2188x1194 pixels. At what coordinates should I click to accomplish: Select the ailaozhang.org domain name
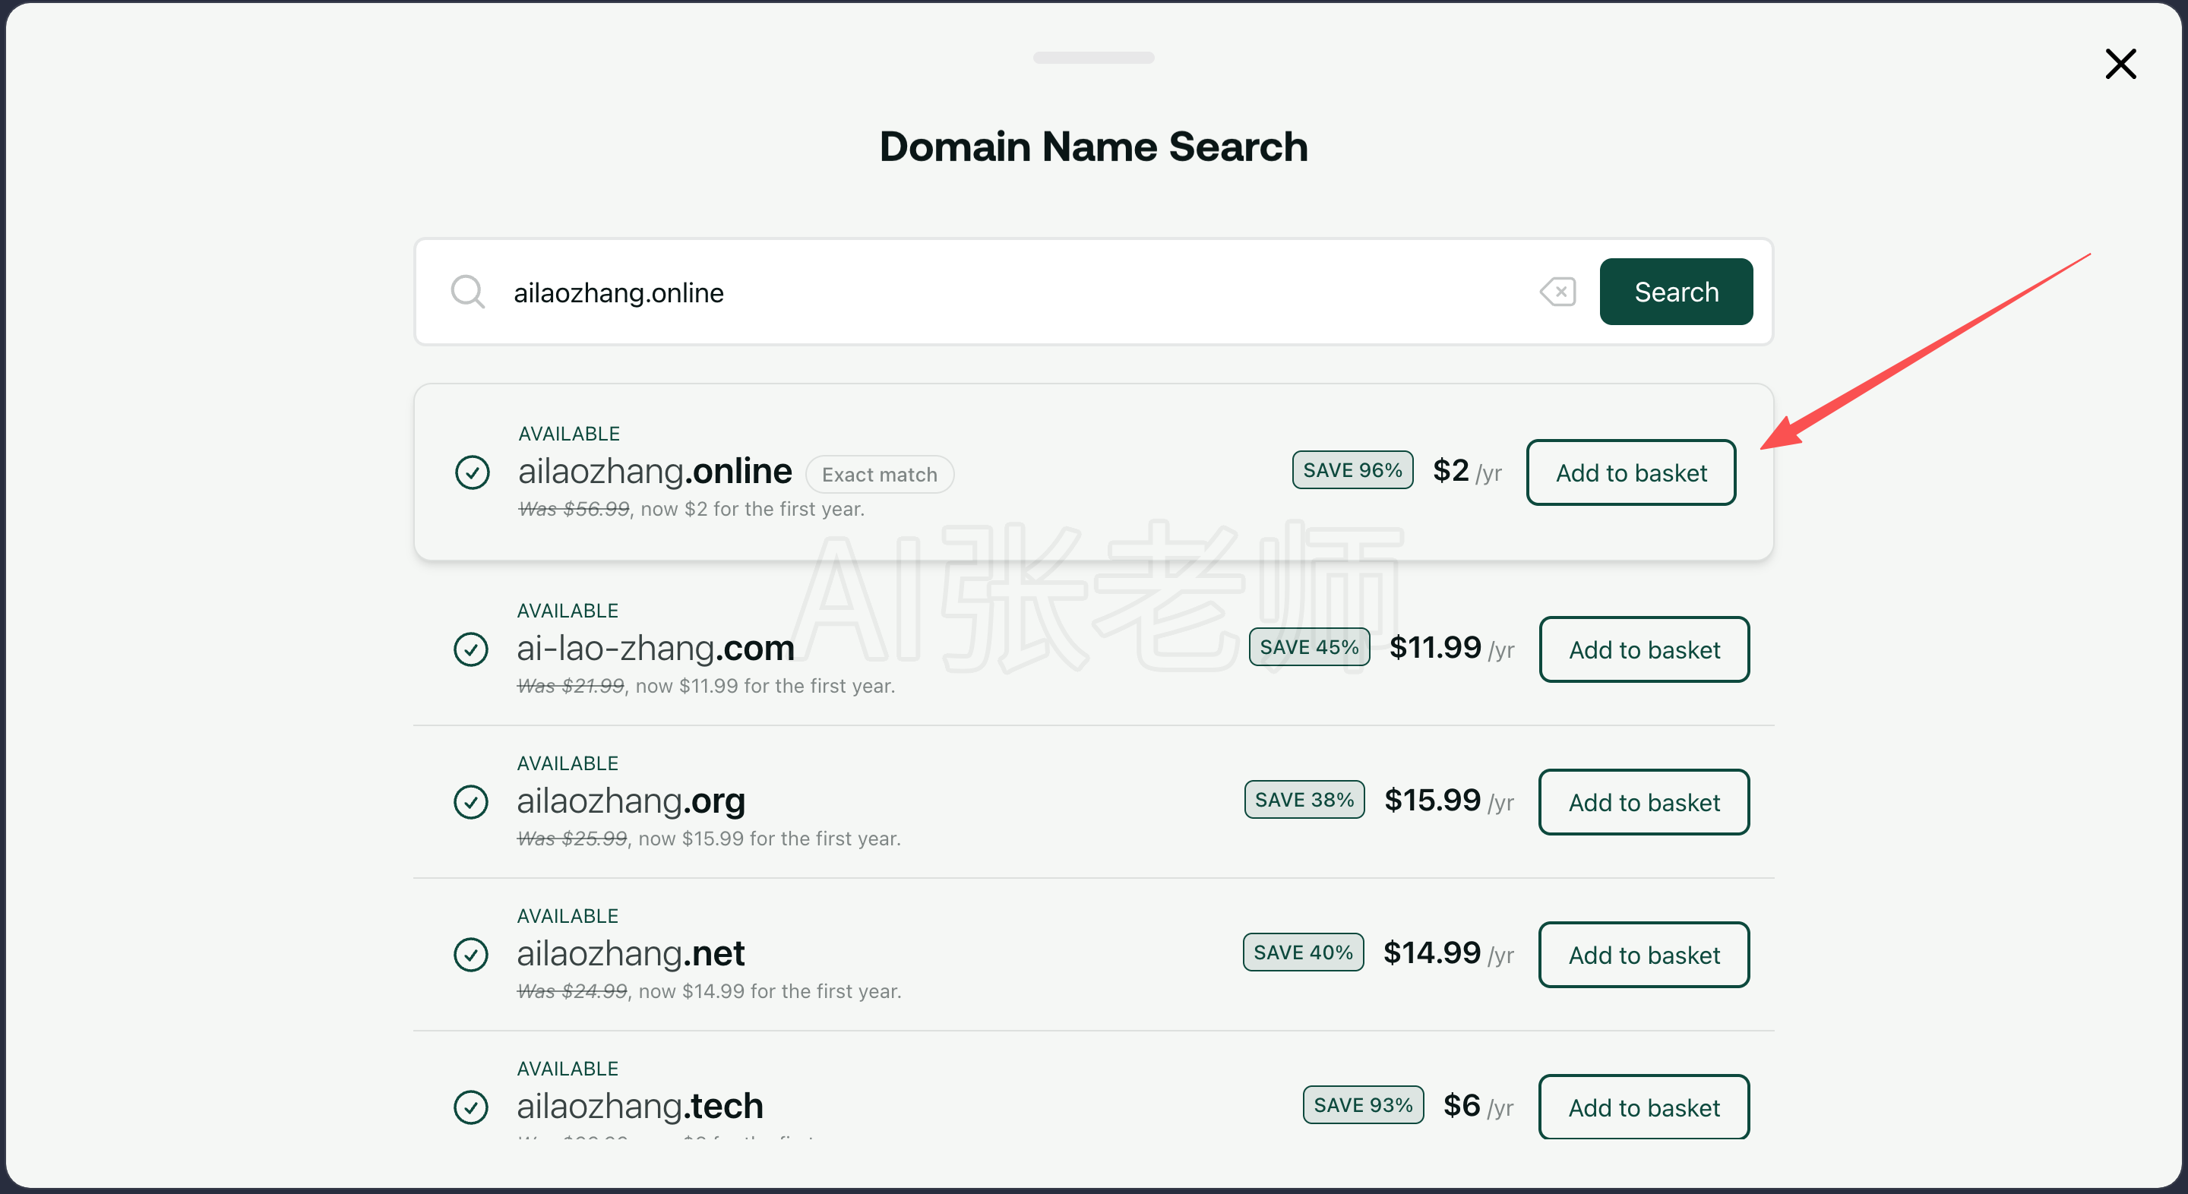click(631, 801)
